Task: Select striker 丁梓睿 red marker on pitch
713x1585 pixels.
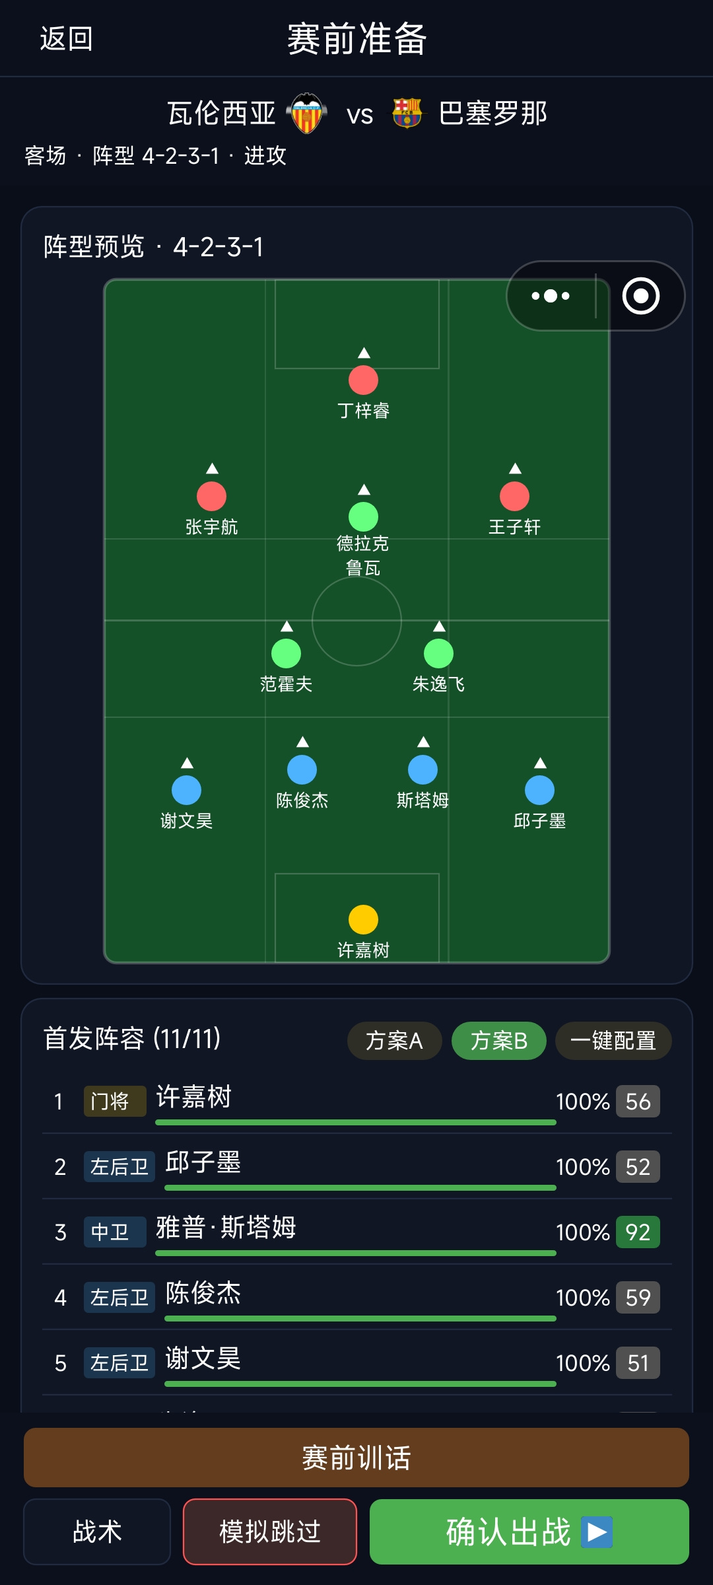Action: (x=363, y=380)
